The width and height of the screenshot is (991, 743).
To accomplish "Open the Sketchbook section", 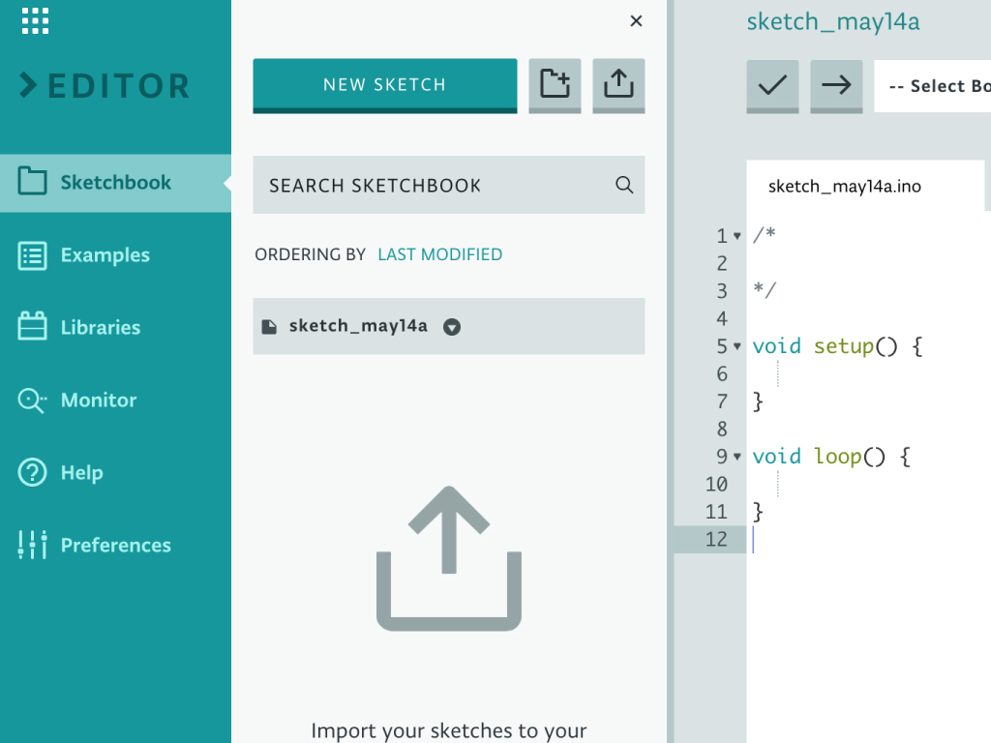I will pyautogui.click(x=116, y=183).
